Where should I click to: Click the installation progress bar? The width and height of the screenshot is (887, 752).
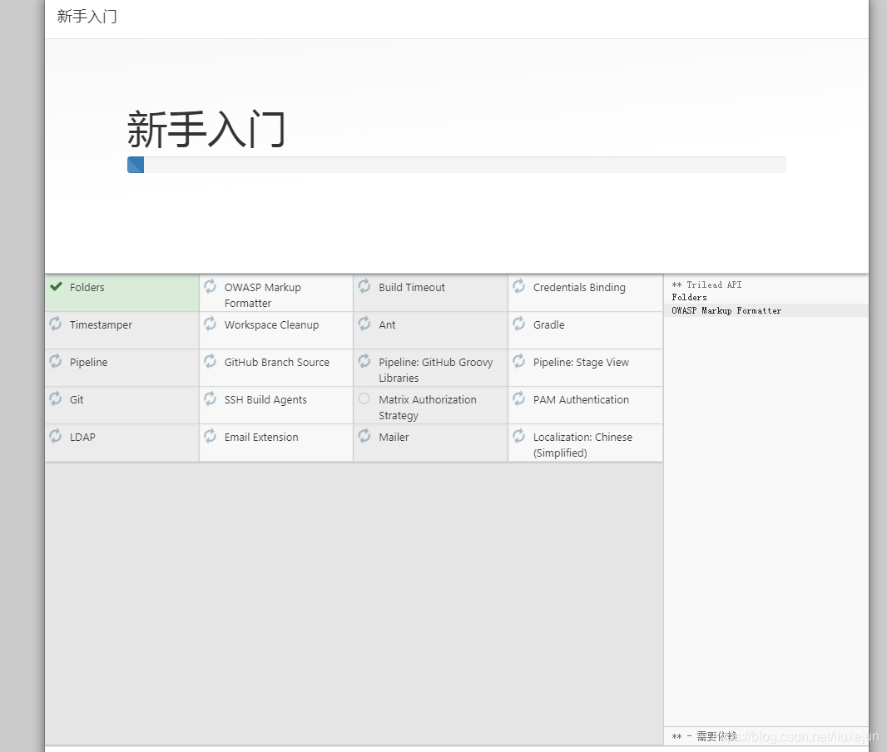(x=457, y=164)
